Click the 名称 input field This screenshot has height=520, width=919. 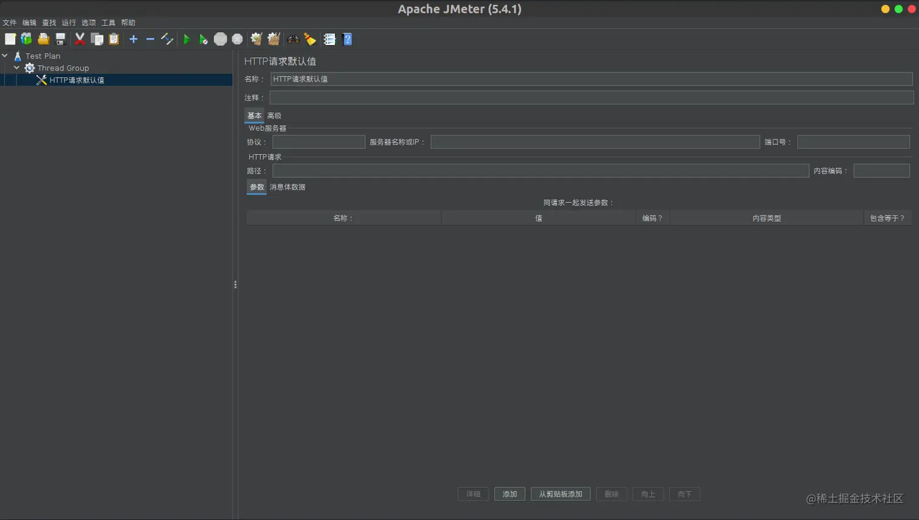pos(591,79)
